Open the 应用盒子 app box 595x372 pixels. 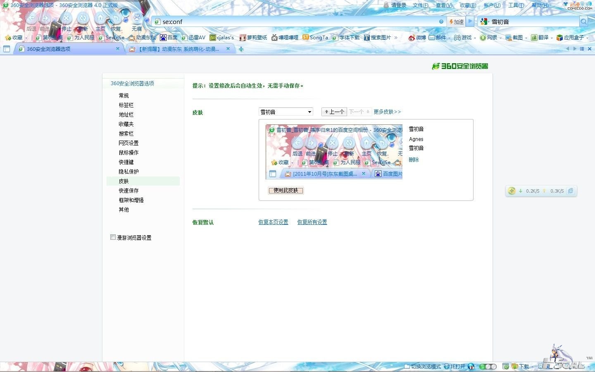pos(570,38)
